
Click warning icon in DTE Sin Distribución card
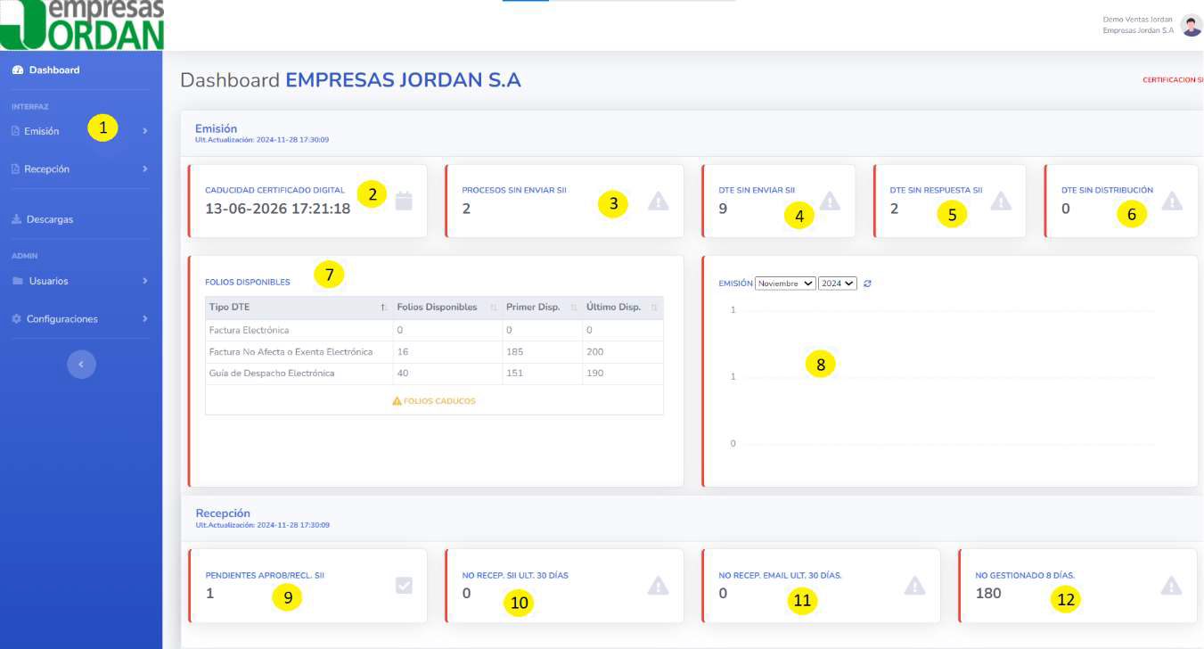click(x=1172, y=201)
